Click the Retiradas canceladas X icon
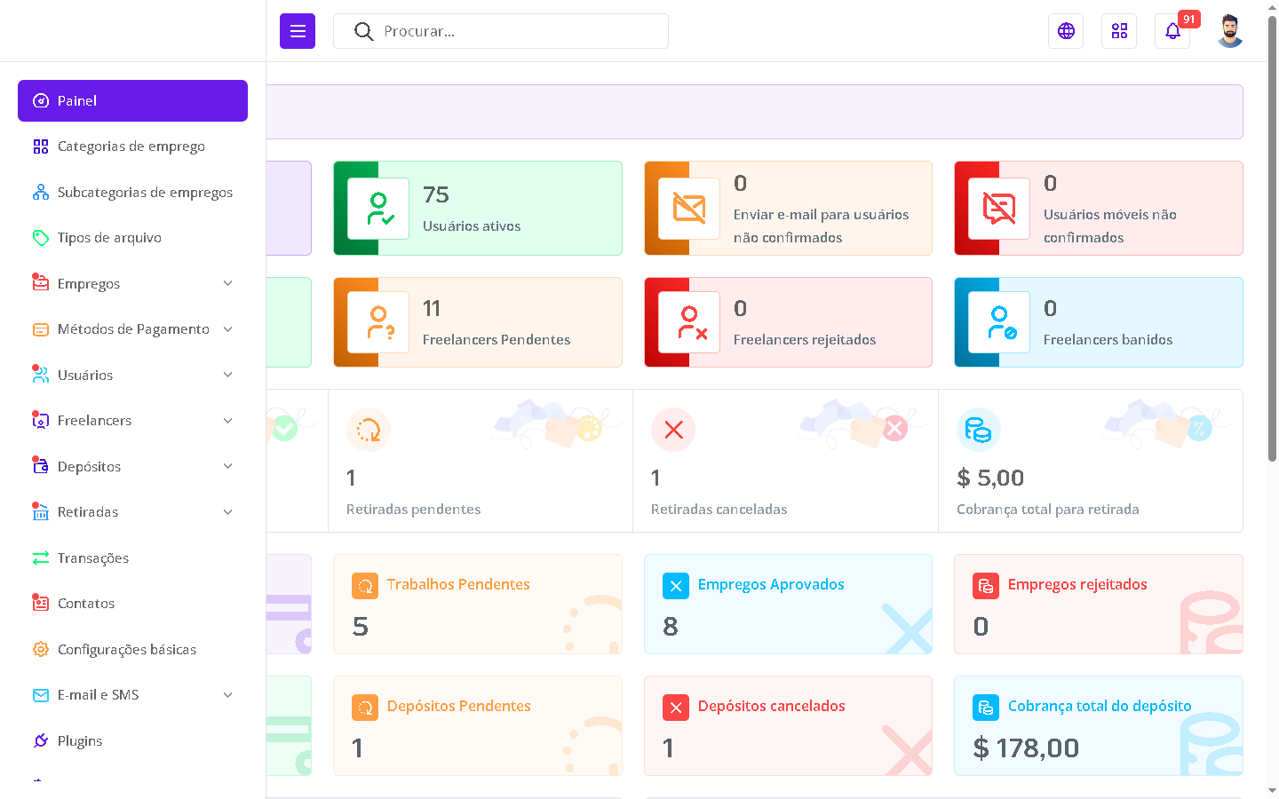This screenshot has height=799, width=1279. pos(673,430)
